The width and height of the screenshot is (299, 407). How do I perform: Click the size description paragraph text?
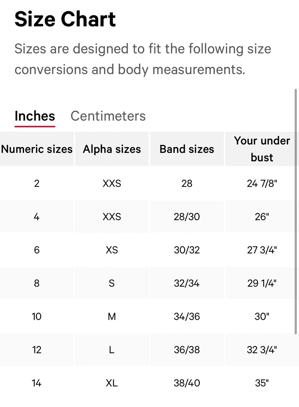[143, 59]
